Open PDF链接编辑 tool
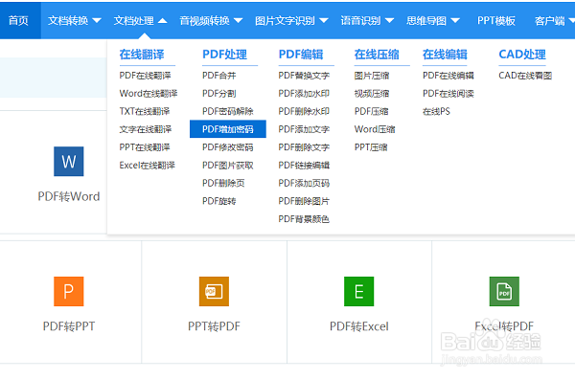The width and height of the screenshot is (575, 380). click(304, 165)
